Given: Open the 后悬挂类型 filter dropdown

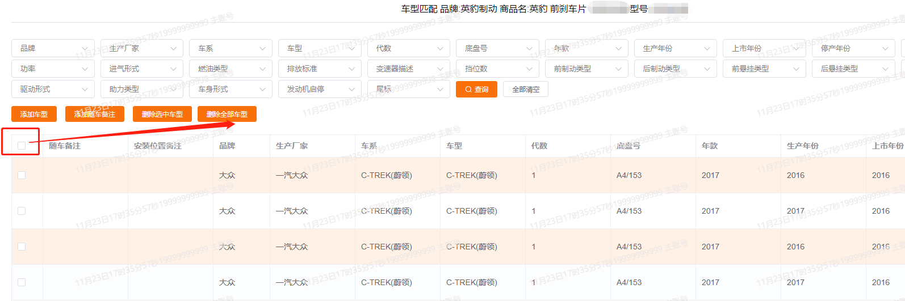Looking at the screenshot, I should (853, 69).
